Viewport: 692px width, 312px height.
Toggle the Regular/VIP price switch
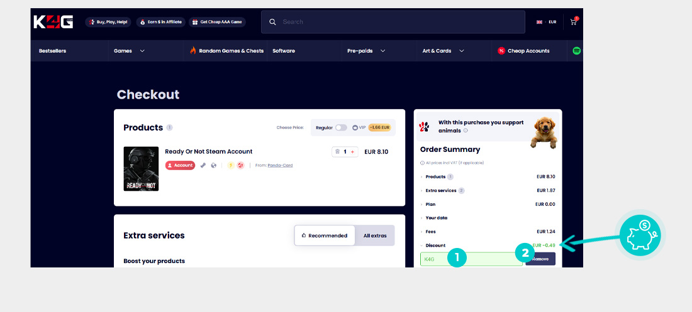pyautogui.click(x=341, y=127)
